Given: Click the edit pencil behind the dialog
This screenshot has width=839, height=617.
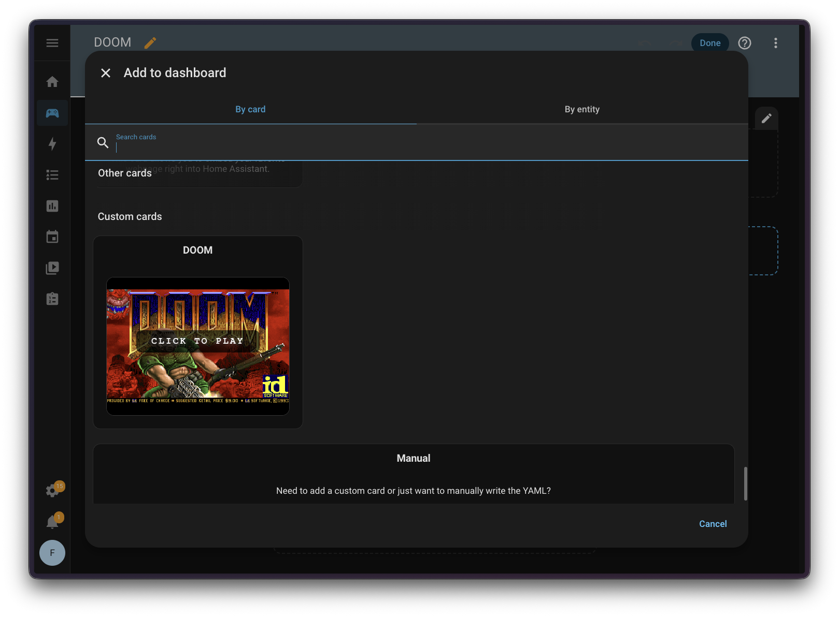Looking at the screenshot, I should pyautogui.click(x=766, y=119).
